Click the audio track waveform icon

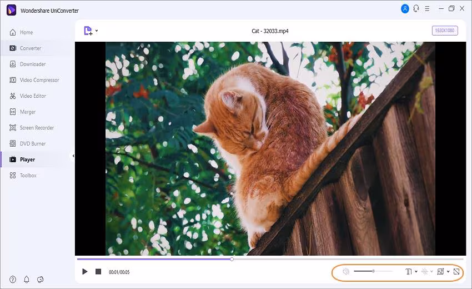(425, 272)
